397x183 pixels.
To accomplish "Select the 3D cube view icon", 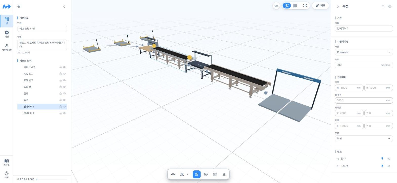I will (x=287, y=6).
